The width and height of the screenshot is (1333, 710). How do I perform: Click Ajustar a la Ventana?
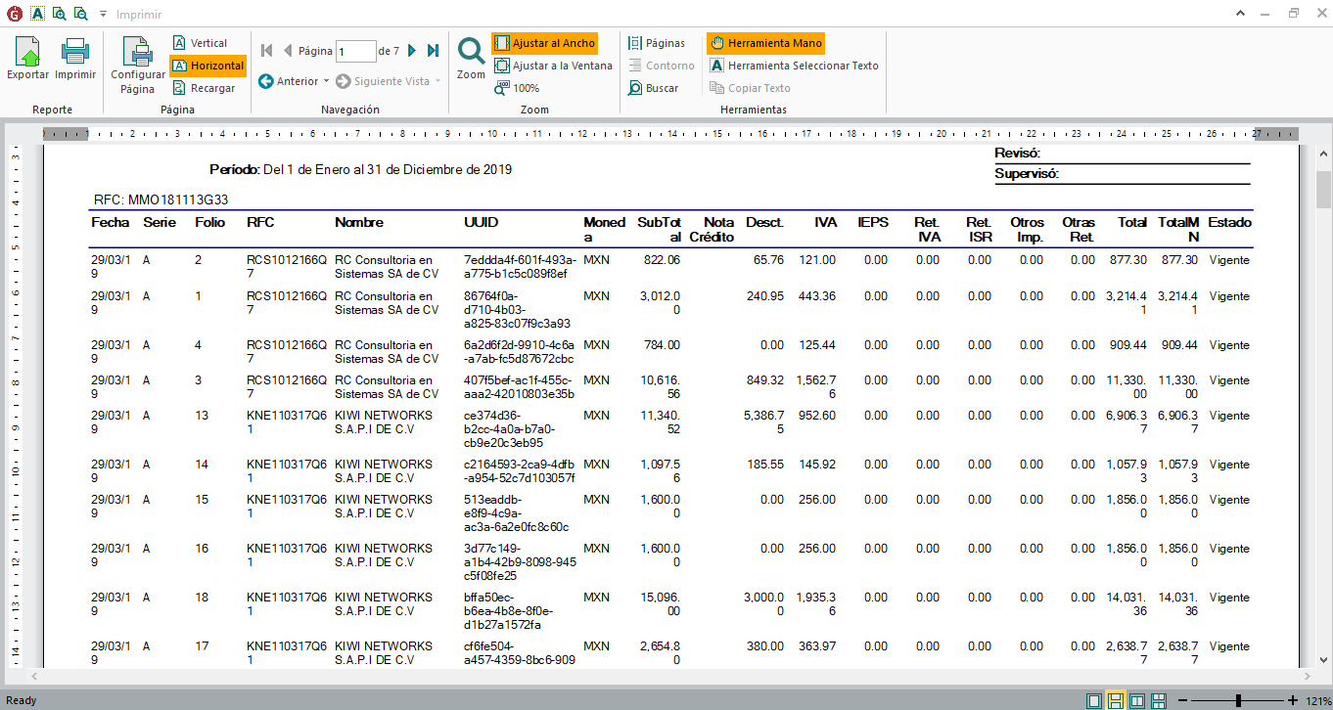coord(553,66)
